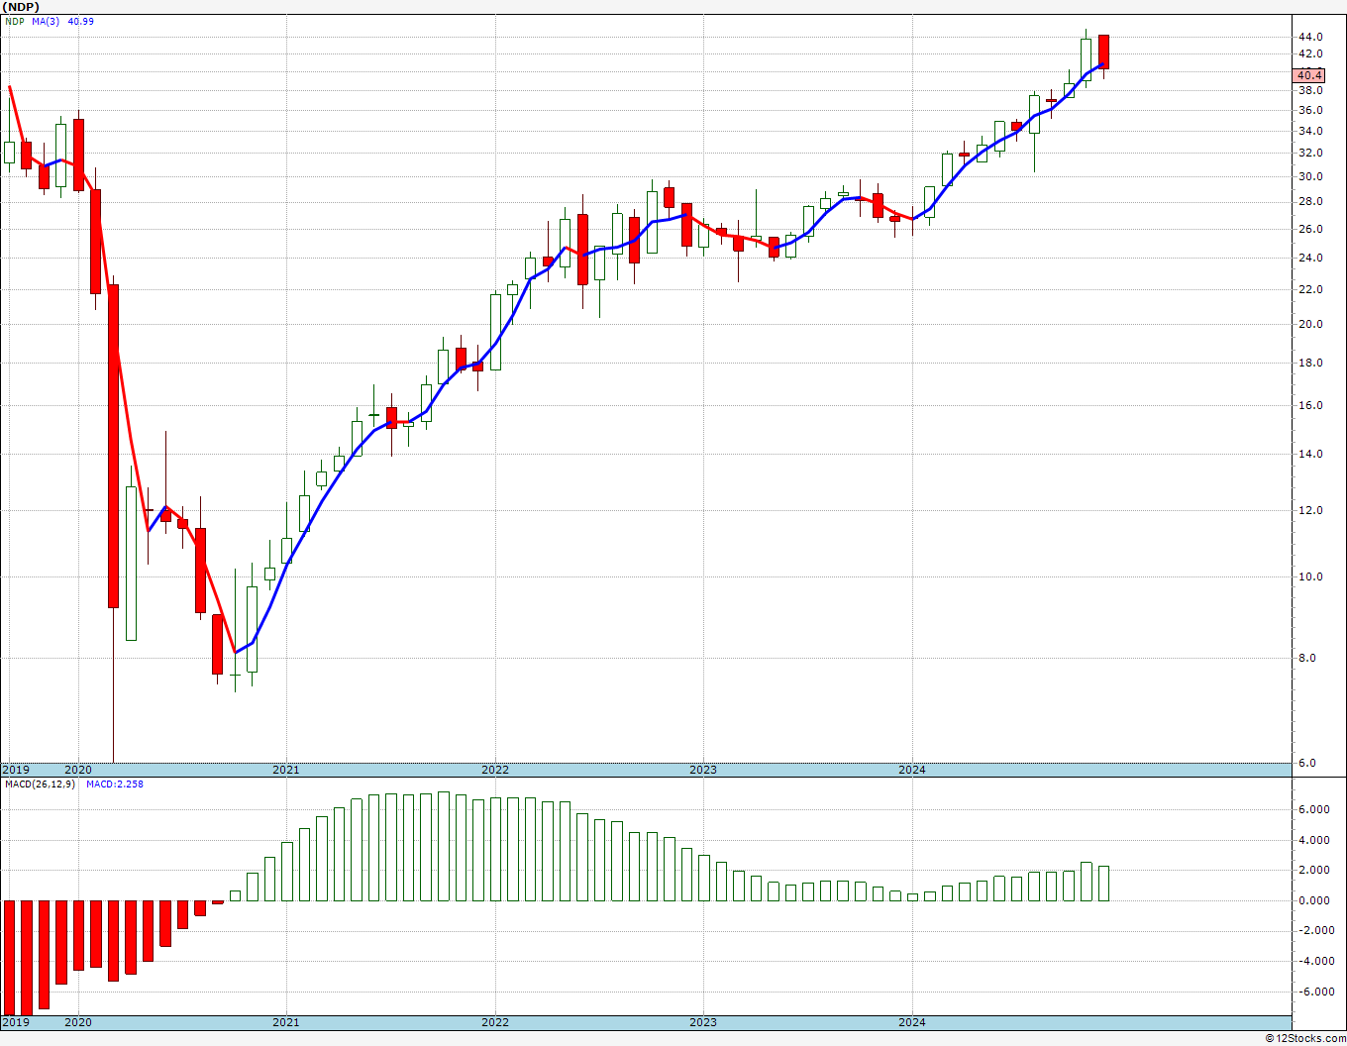This screenshot has height=1046, width=1347.
Task: Click the (NDP) chart title
Action: 22,6
